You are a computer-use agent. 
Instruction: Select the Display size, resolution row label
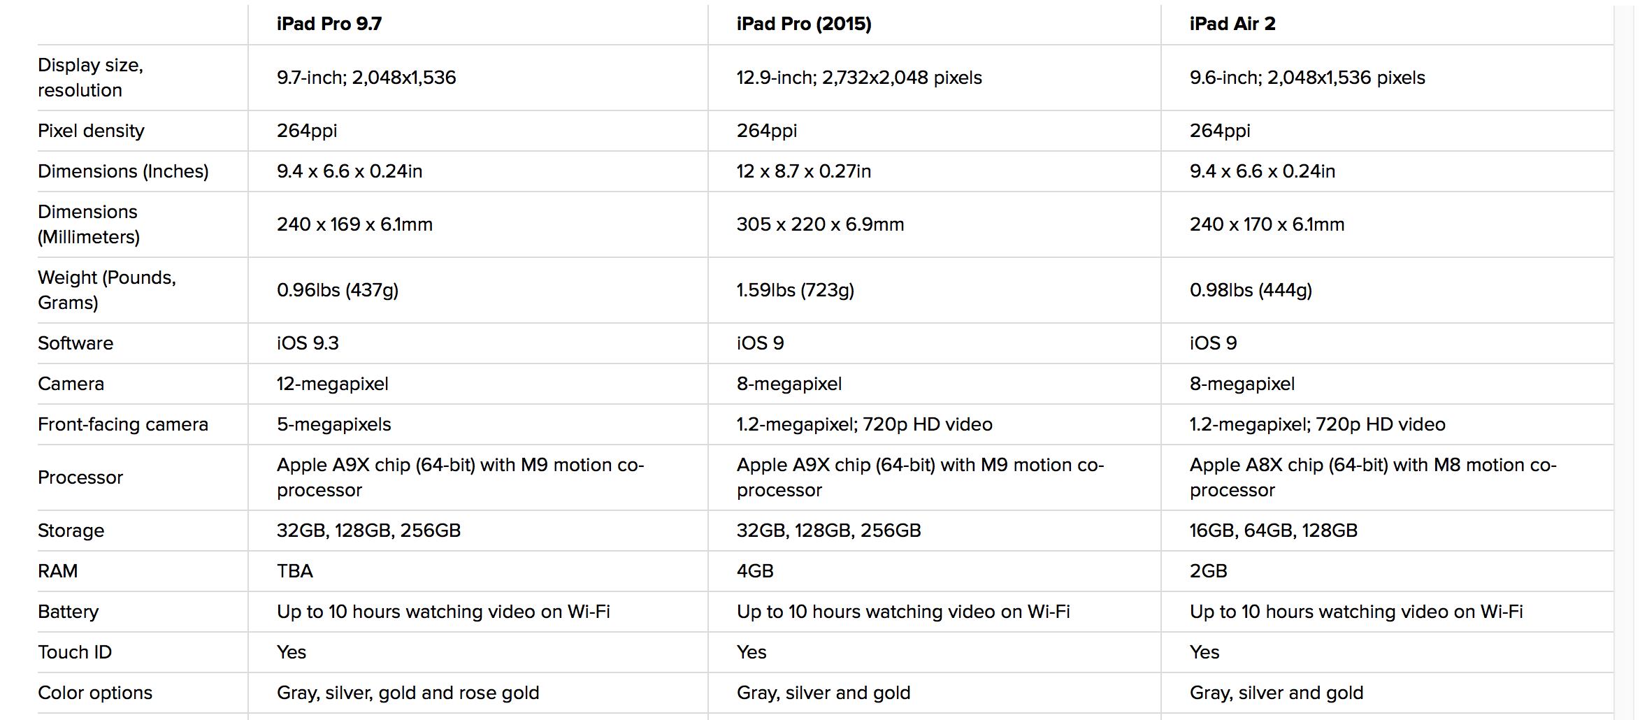(x=90, y=78)
